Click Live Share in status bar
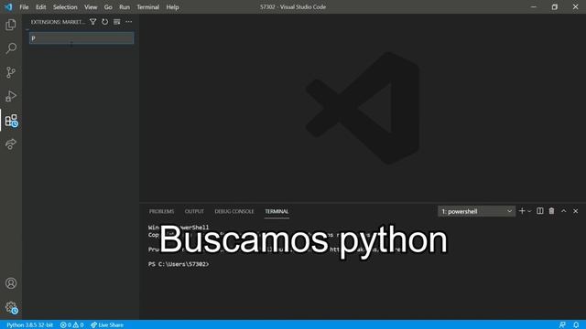The width and height of the screenshot is (586, 329). point(107,325)
